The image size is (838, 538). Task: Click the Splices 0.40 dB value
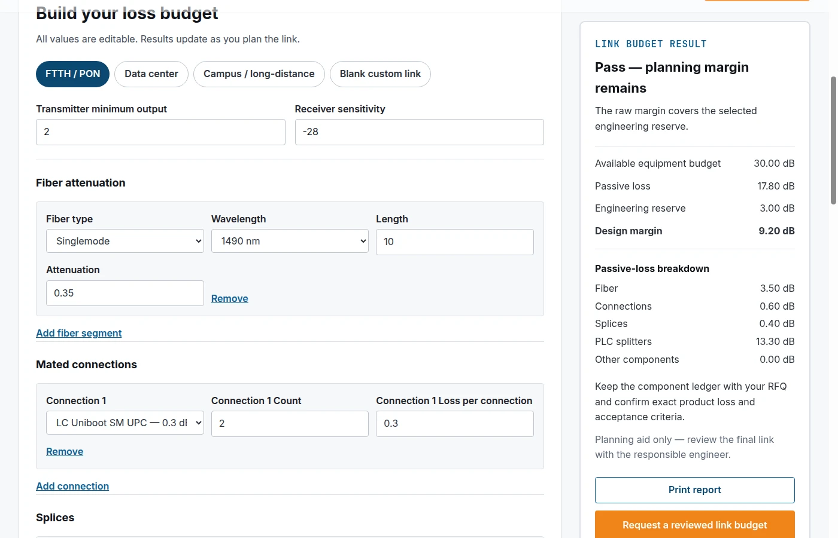pyautogui.click(x=777, y=323)
